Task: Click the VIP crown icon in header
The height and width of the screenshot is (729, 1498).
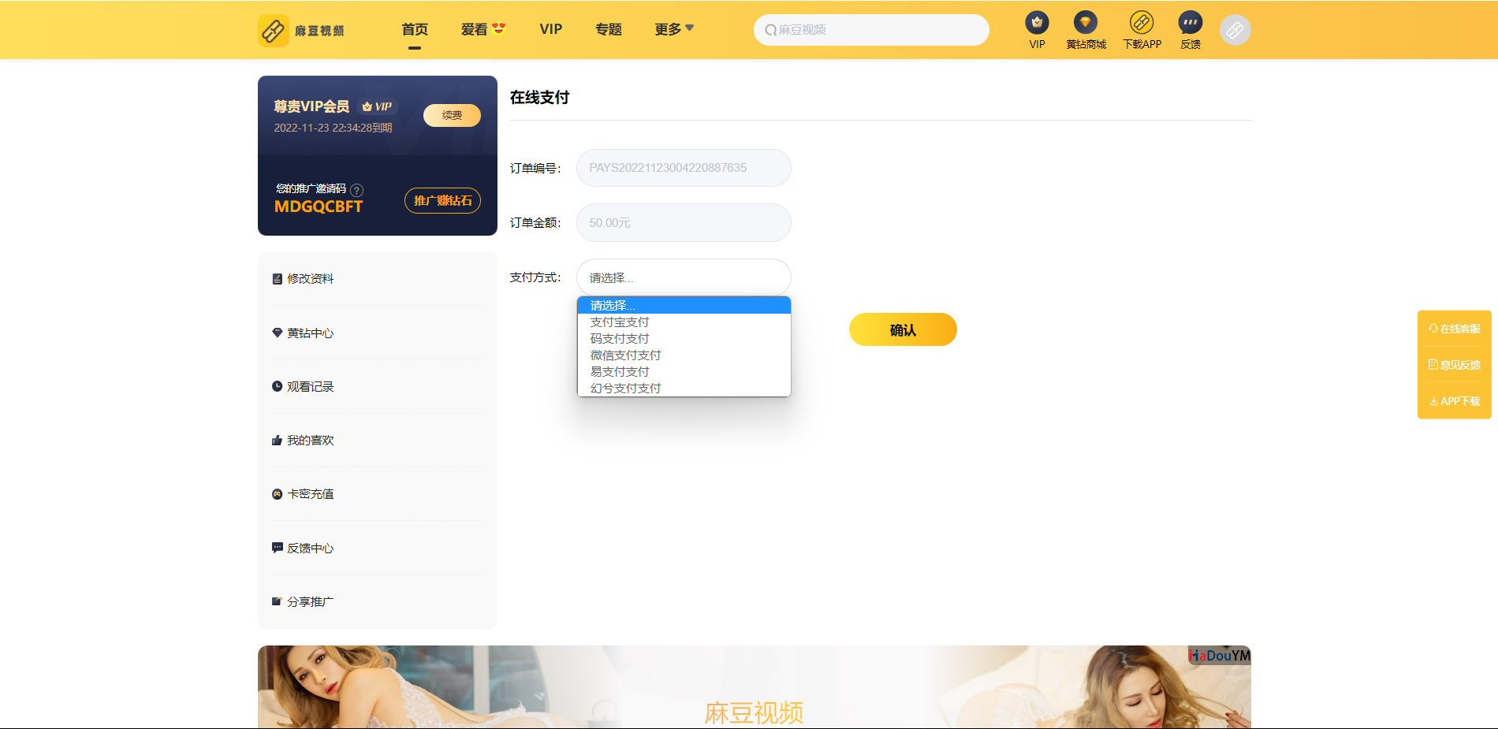Action: tap(1037, 23)
